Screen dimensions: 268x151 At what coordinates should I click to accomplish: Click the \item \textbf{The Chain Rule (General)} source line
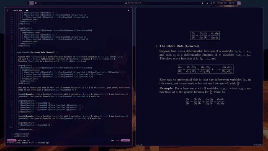(x=36, y=52)
